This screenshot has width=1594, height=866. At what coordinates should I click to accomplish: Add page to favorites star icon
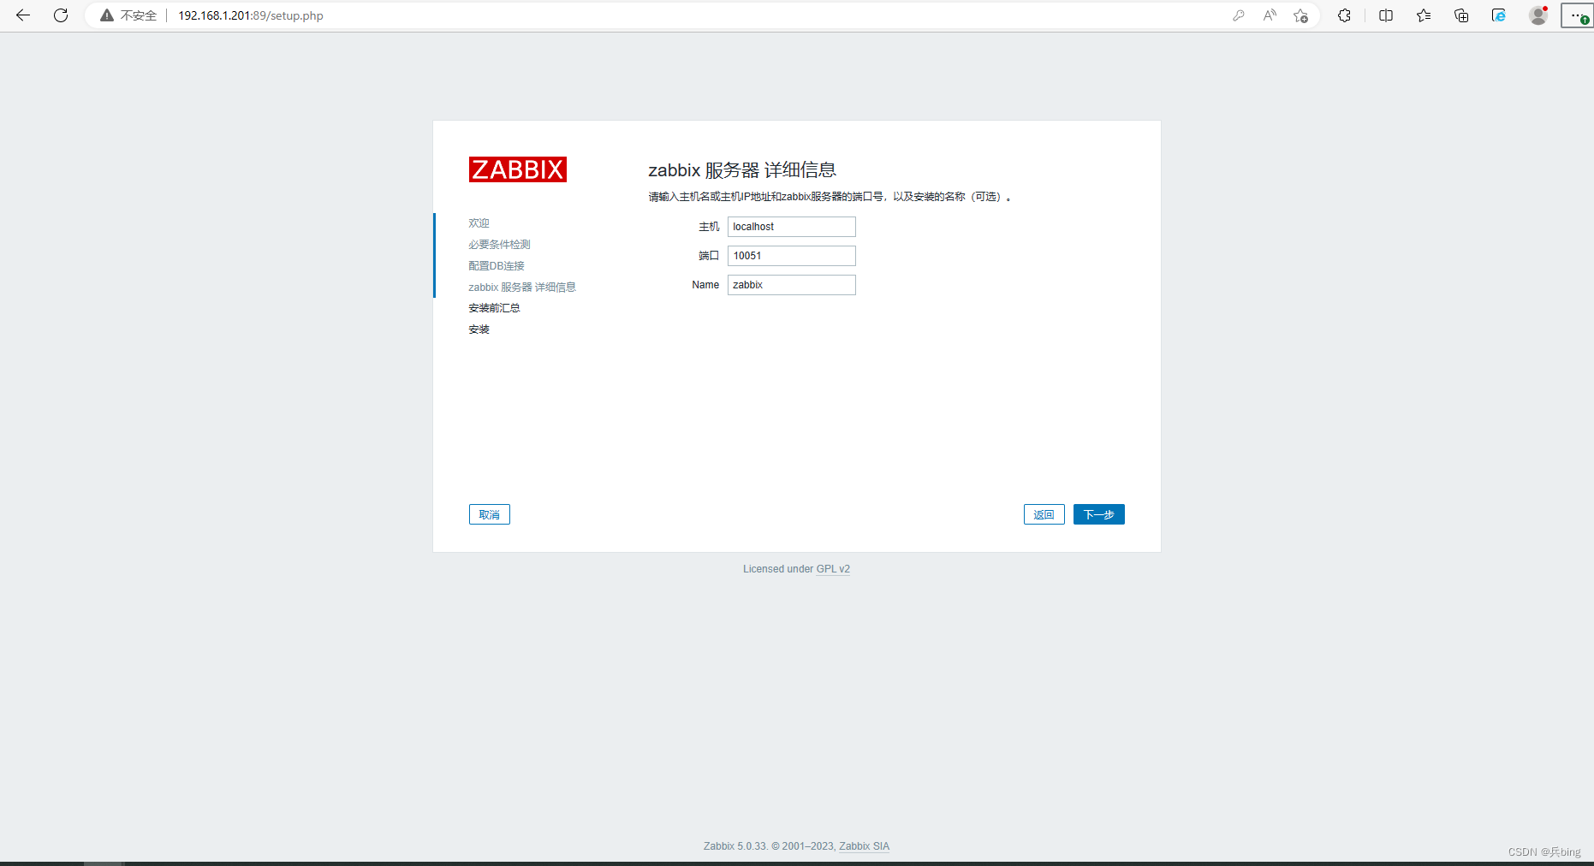tap(1300, 15)
